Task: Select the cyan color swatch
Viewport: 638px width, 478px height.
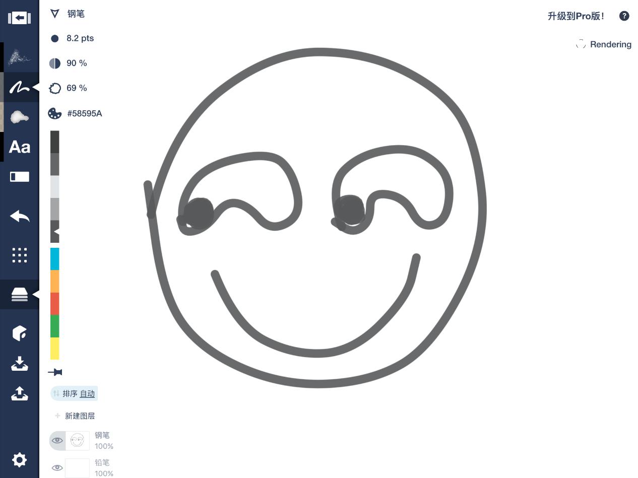Action: [x=55, y=259]
